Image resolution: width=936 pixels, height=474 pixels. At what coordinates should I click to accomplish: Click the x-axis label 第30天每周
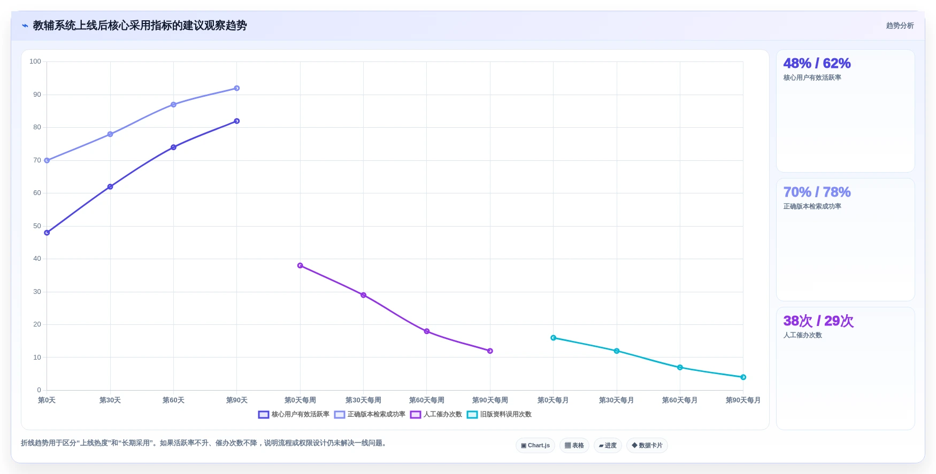click(363, 400)
